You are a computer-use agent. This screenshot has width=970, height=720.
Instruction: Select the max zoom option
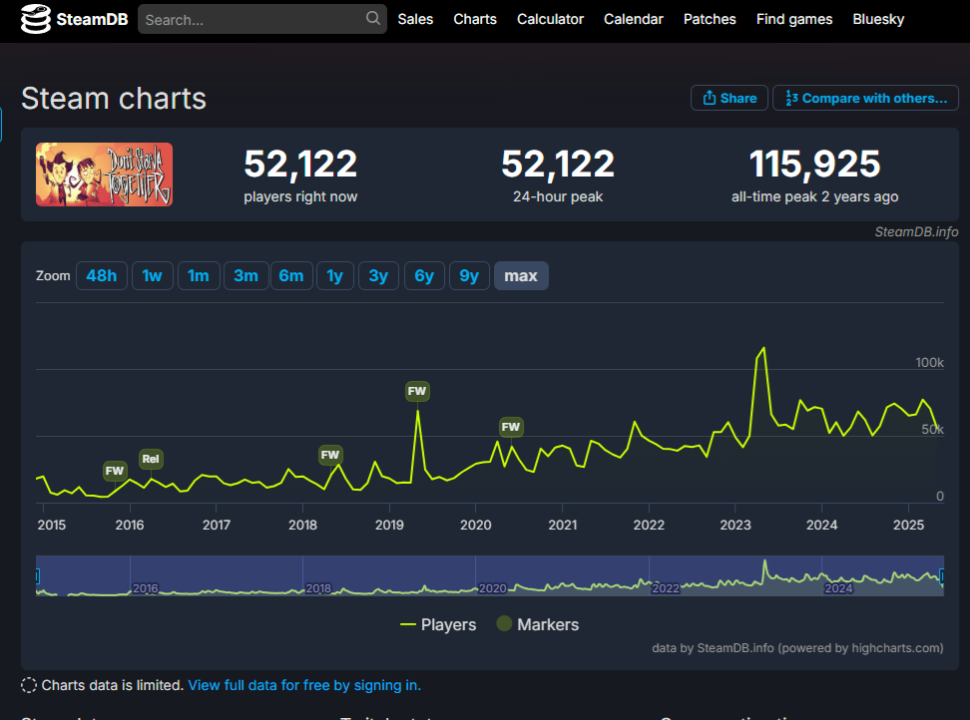[521, 276]
